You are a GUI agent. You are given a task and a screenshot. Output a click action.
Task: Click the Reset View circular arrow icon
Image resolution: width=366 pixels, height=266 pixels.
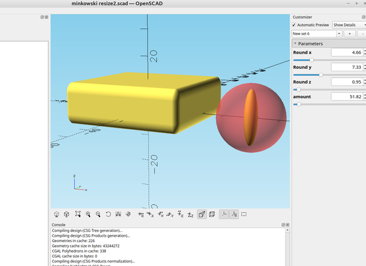point(108,214)
